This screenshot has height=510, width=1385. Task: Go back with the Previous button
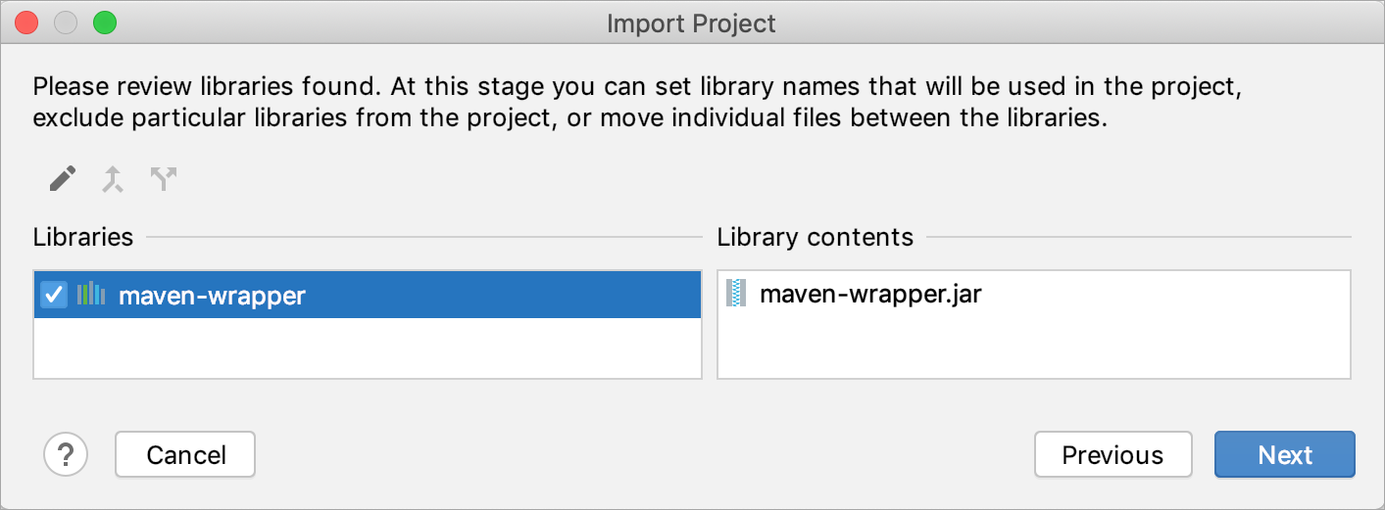[1113, 454]
